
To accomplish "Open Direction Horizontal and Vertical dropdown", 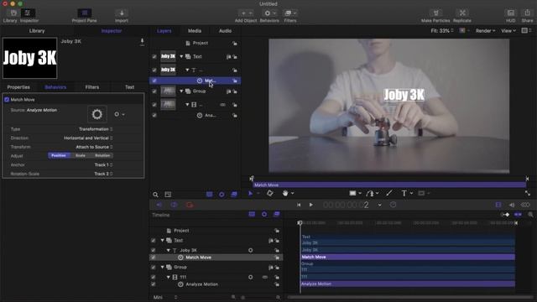I will pyautogui.click(x=88, y=138).
